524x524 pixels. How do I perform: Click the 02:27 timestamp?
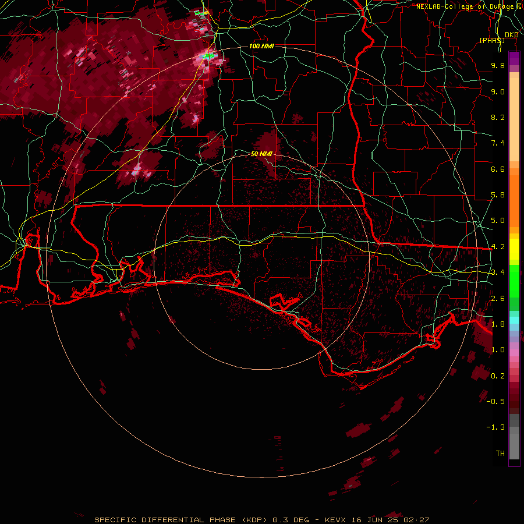(x=416, y=520)
